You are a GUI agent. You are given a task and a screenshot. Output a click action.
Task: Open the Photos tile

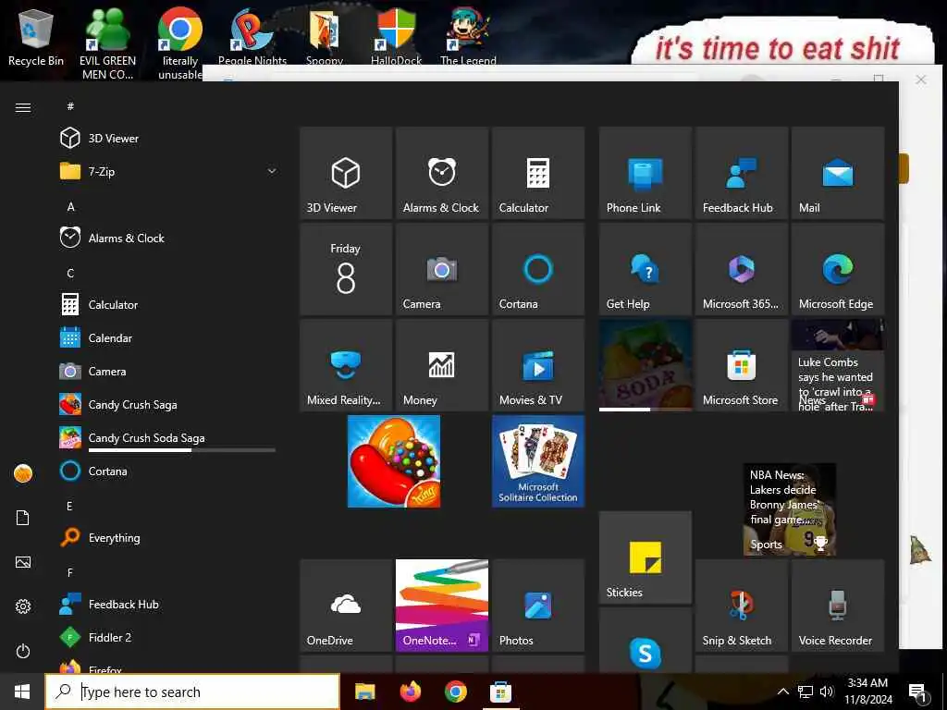[x=537, y=605]
